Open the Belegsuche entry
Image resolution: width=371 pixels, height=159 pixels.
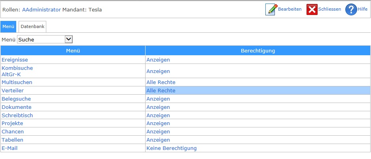click(x=16, y=99)
